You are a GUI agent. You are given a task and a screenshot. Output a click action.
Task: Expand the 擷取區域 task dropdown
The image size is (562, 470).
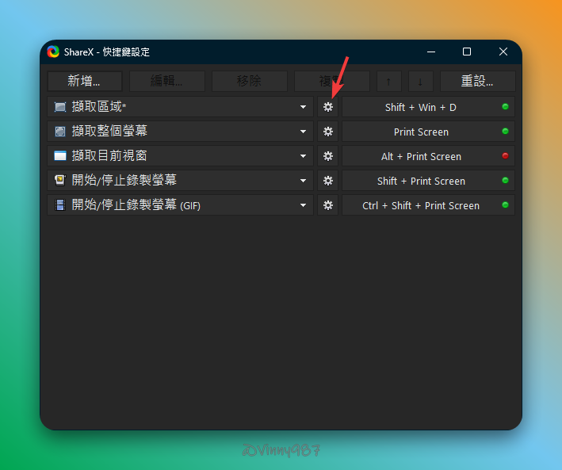coord(303,107)
